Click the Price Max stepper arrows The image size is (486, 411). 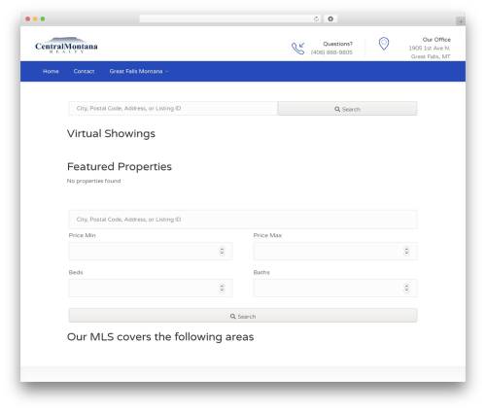(x=406, y=251)
